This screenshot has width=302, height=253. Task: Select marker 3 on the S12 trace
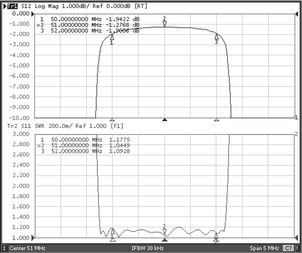pos(216,37)
